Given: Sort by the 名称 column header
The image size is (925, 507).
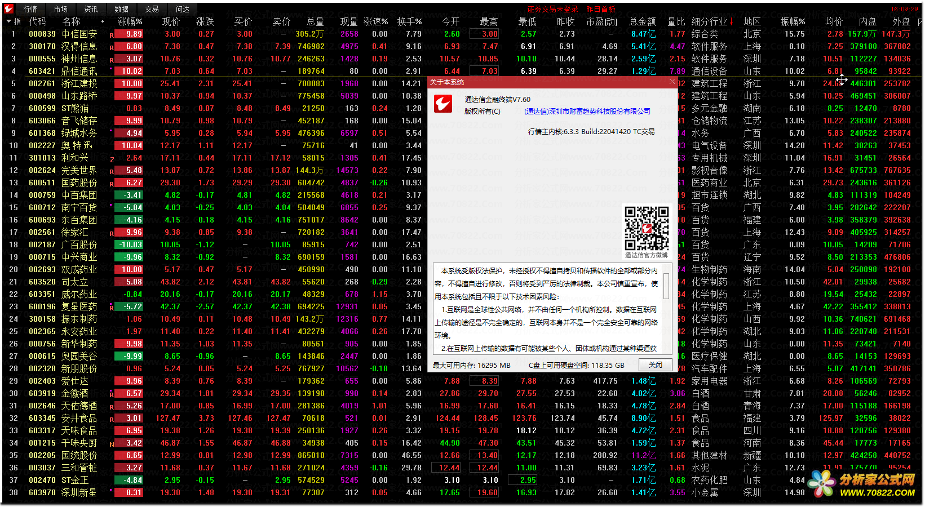Looking at the screenshot, I should [72, 22].
